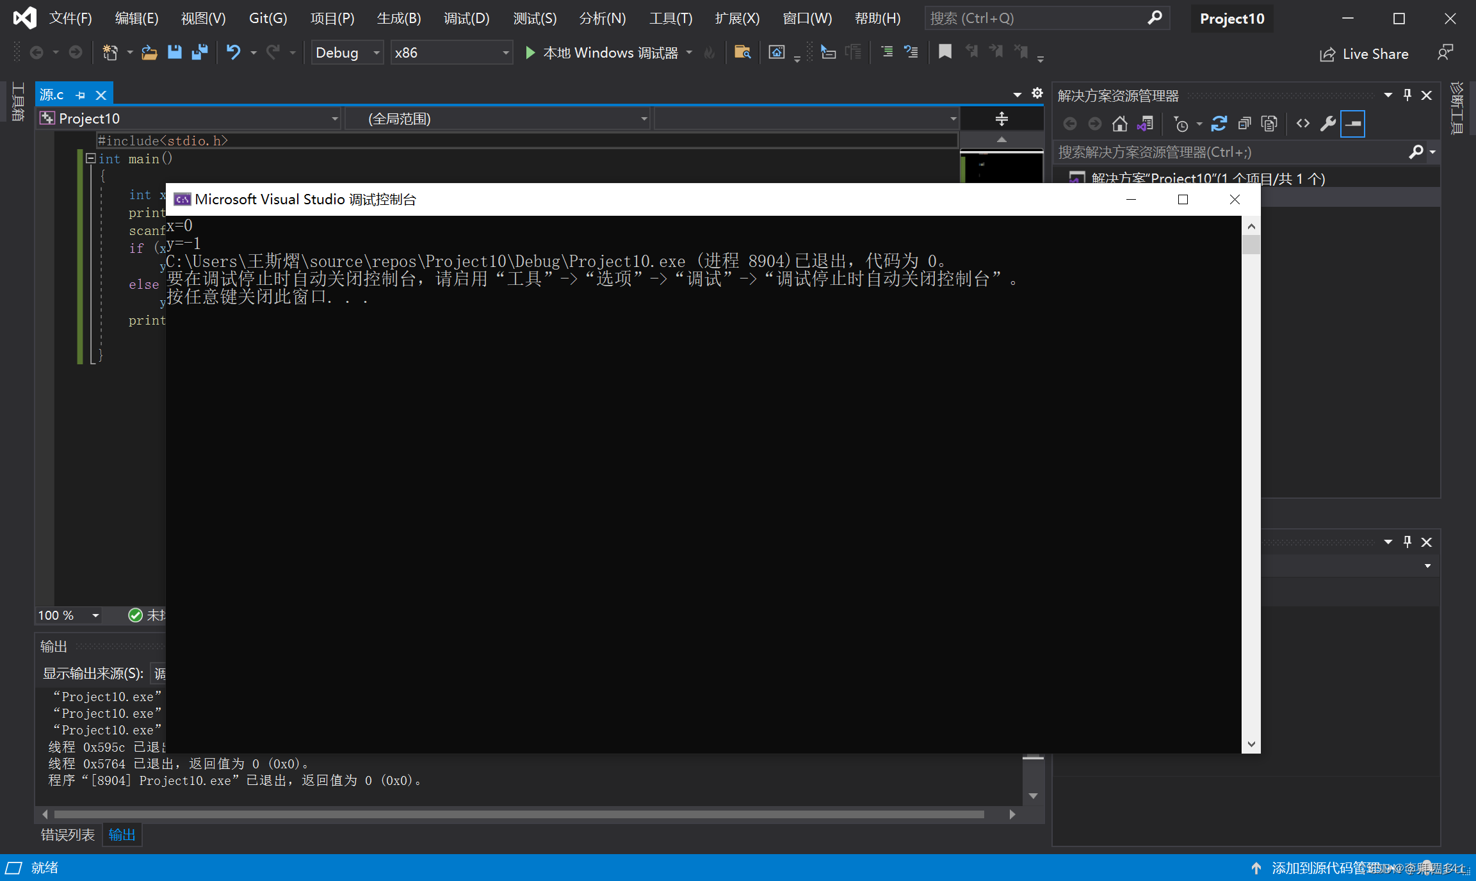1476x881 pixels.
Task: Open the Git(G) menu
Action: click(268, 19)
